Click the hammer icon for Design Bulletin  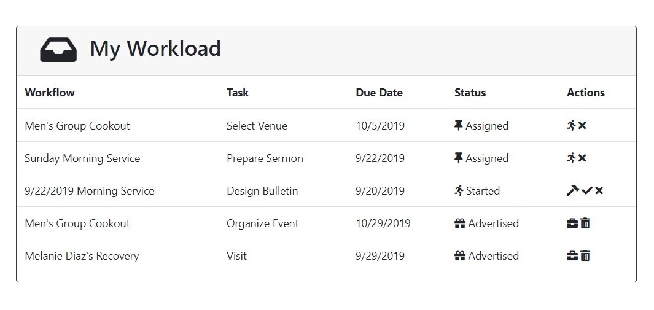pos(572,190)
